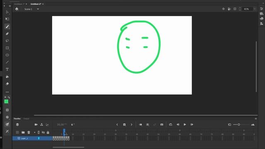The height and width of the screenshot is (149, 265).
Task: Open the Color palette panel icon
Action: pos(262,19)
